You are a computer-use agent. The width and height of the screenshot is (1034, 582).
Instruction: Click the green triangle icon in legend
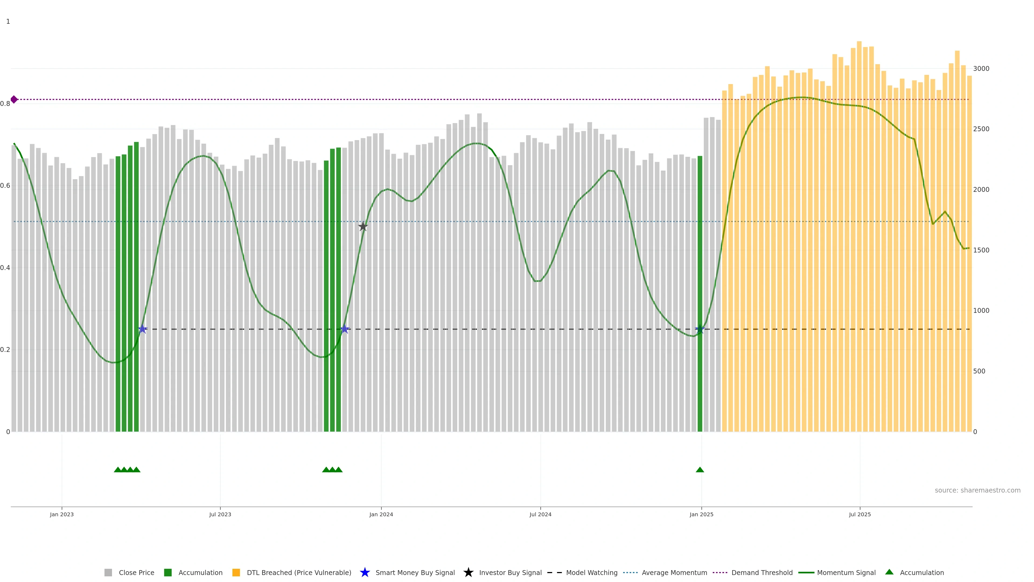(x=889, y=572)
